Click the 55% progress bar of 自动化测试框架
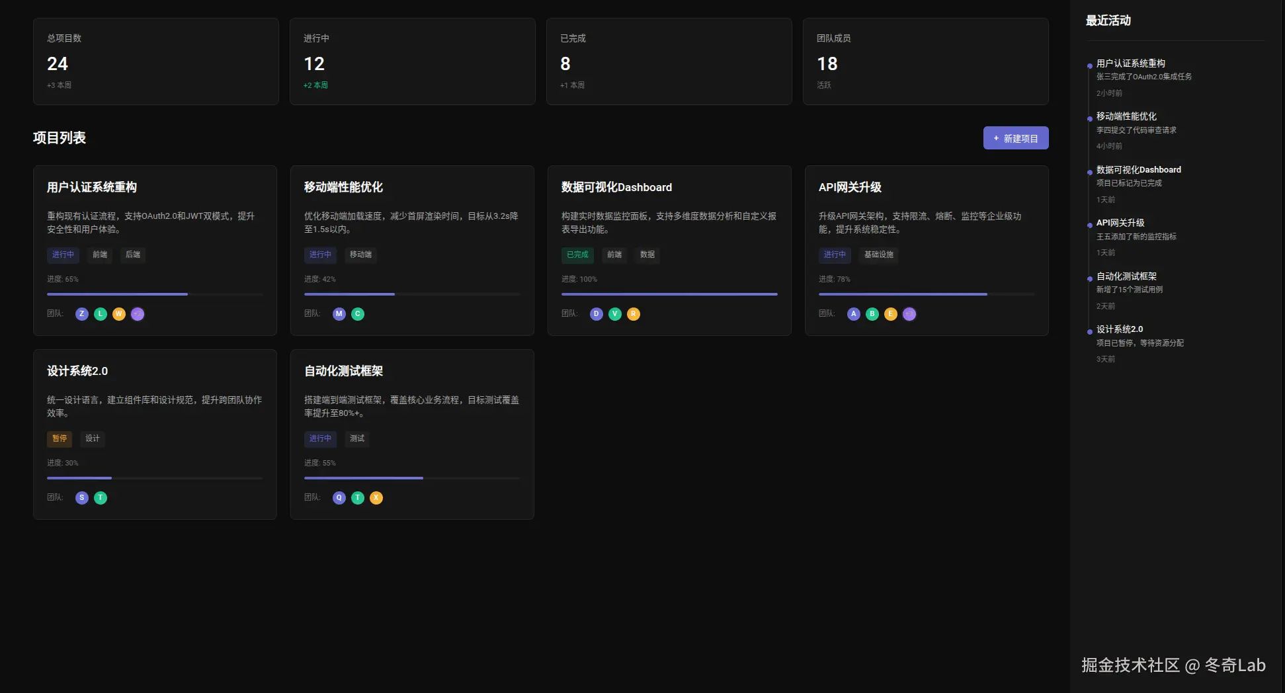This screenshot has width=1285, height=693. click(x=412, y=478)
